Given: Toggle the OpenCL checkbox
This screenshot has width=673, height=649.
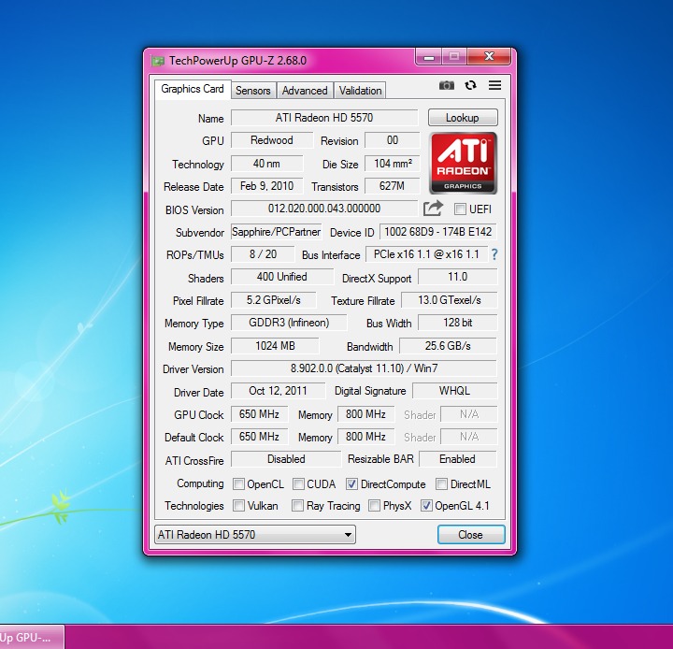Looking at the screenshot, I should coord(238,484).
